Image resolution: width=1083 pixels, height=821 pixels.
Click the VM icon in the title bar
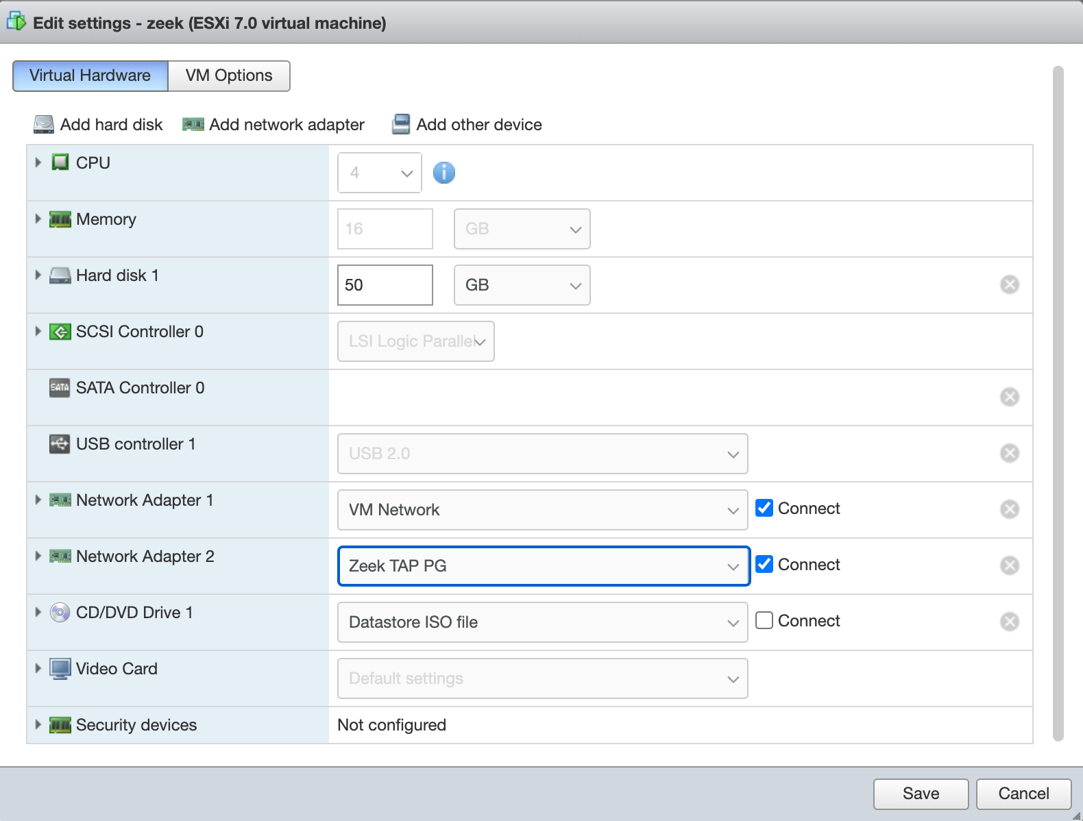16,22
